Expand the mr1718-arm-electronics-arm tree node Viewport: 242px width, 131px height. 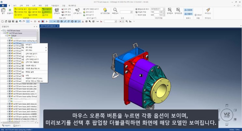tap(7, 94)
